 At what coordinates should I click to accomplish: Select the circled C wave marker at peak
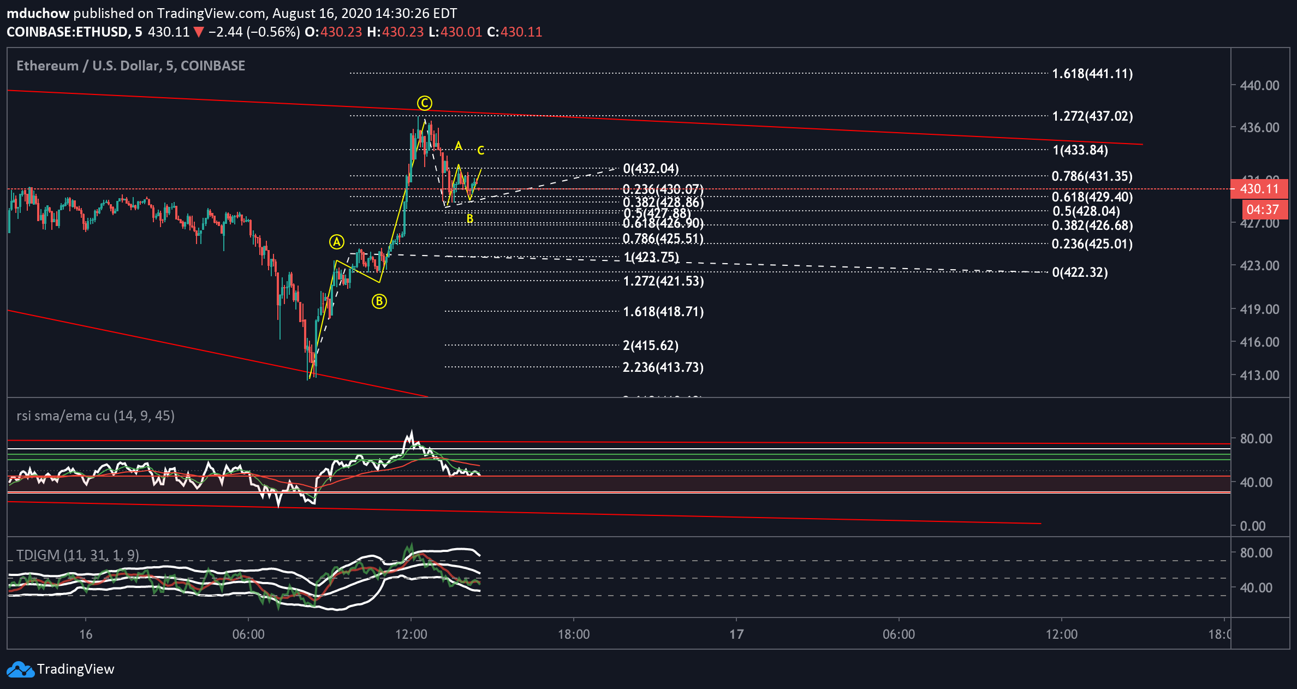point(425,103)
